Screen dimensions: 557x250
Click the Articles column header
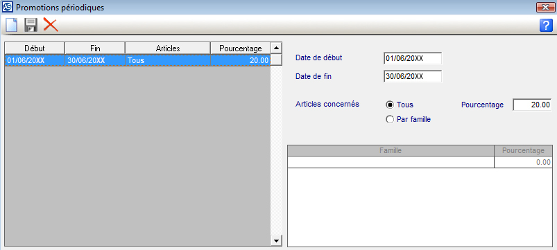[168, 48]
